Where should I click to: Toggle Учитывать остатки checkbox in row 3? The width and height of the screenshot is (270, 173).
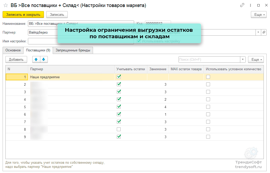[x=119, y=92]
